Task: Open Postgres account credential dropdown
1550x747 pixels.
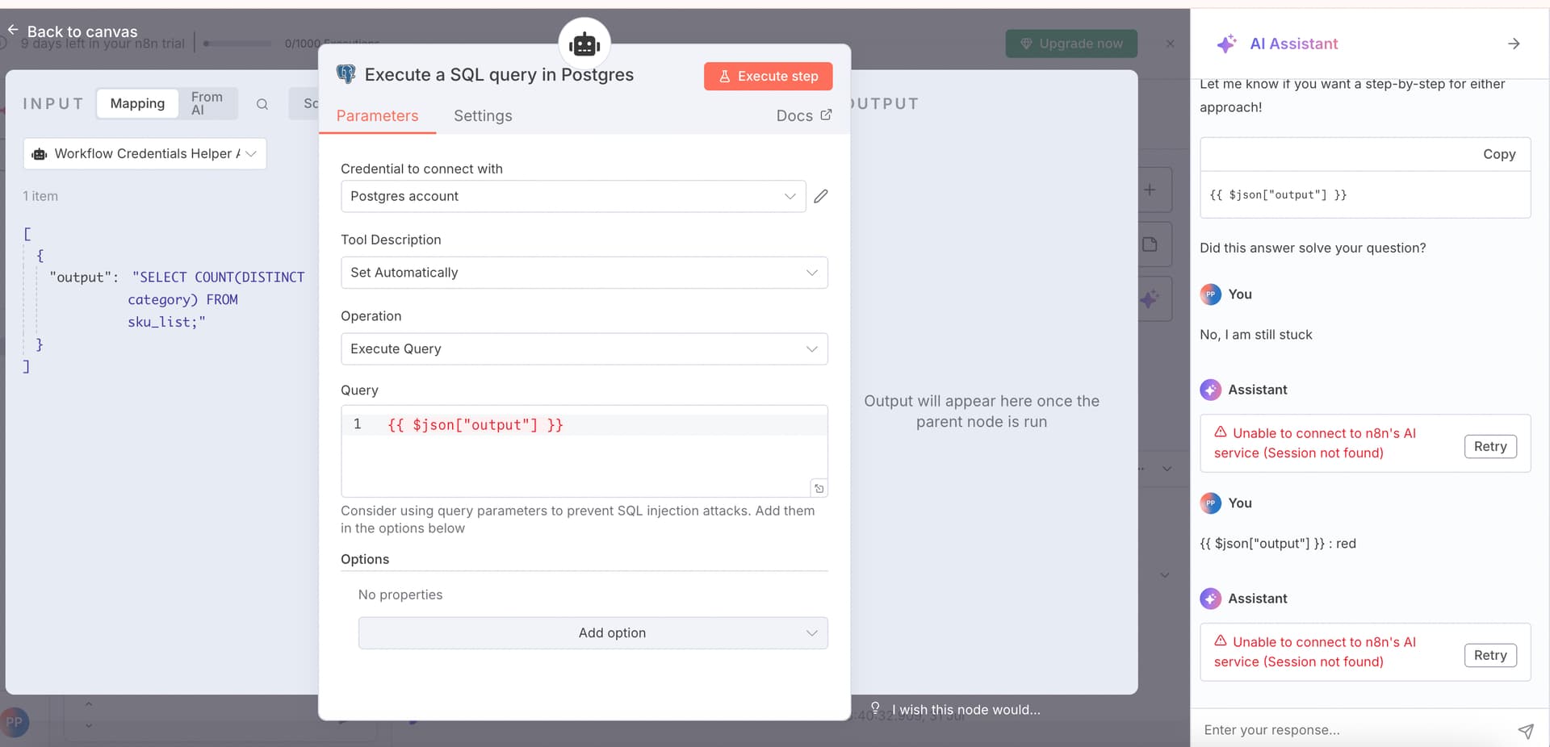Action: [x=573, y=196]
